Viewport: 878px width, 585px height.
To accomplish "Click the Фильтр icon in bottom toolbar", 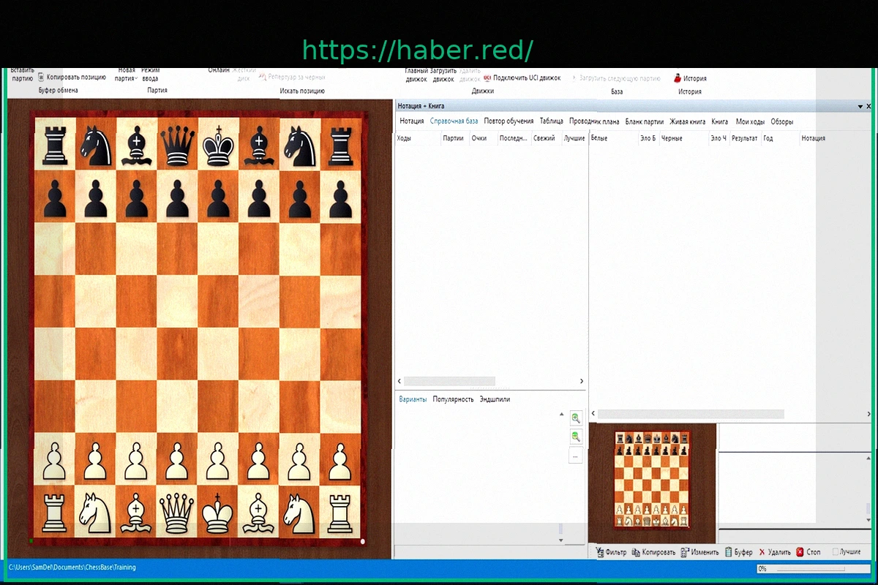I will pyautogui.click(x=600, y=552).
